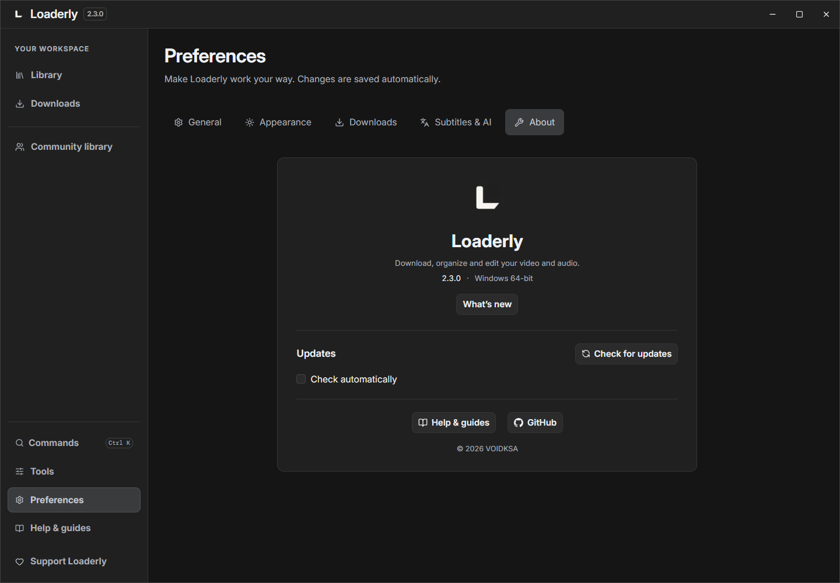Click the GitHub octocat icon

tap(519, 423)
